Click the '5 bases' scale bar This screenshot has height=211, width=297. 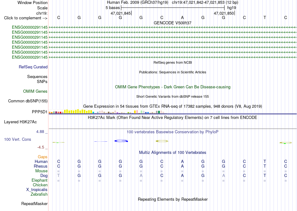click(173, 8)
